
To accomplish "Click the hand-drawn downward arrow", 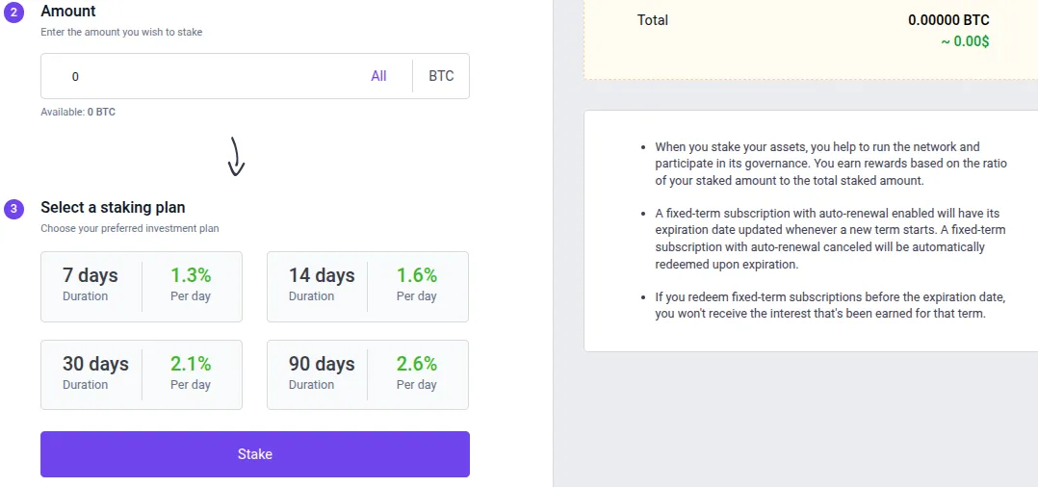I will [x=236, y=156].
